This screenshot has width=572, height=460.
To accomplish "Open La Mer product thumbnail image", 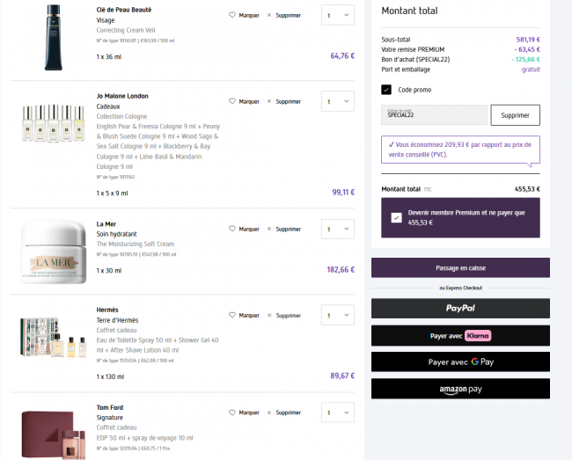I will pyautogui.click(x=52, y=252).
